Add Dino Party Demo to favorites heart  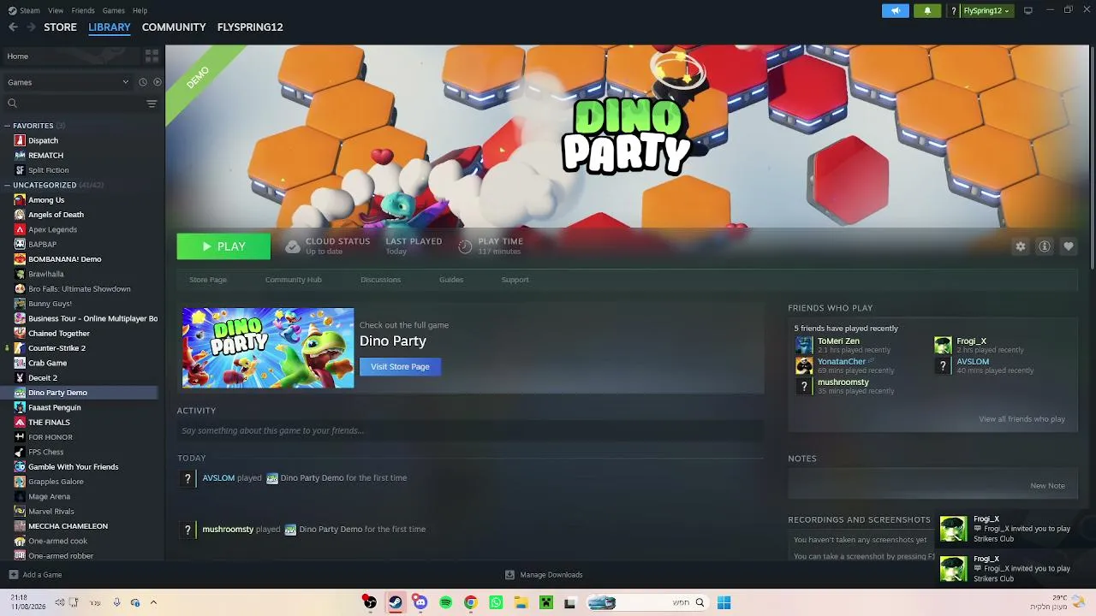coord(1069,246)
